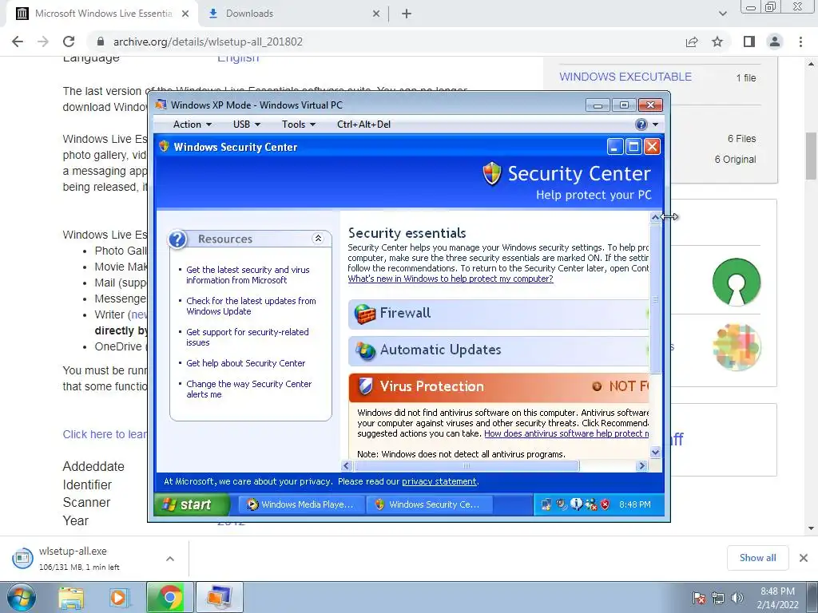Collapse the Resources panel
Viewport: 818px width, 613px height.
point(318,238)
